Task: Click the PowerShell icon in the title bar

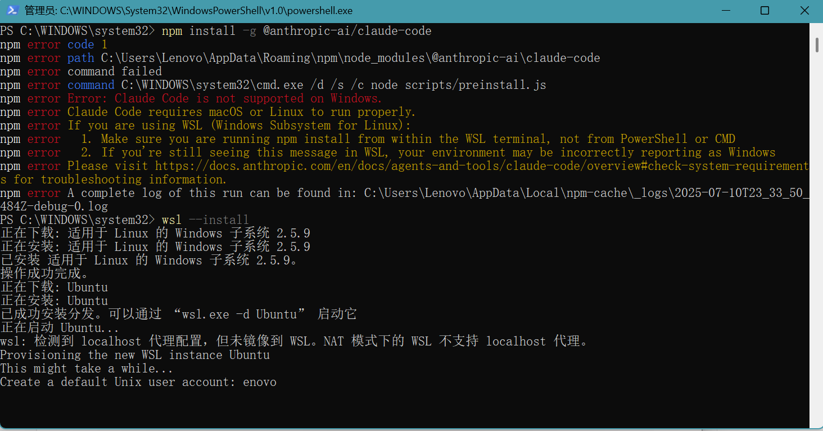Action: pyautogui.click(x=12, y=11)
